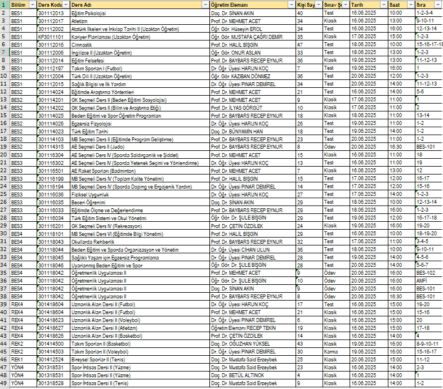Select the cell "Atletizm"

click(x=140, y=21)
